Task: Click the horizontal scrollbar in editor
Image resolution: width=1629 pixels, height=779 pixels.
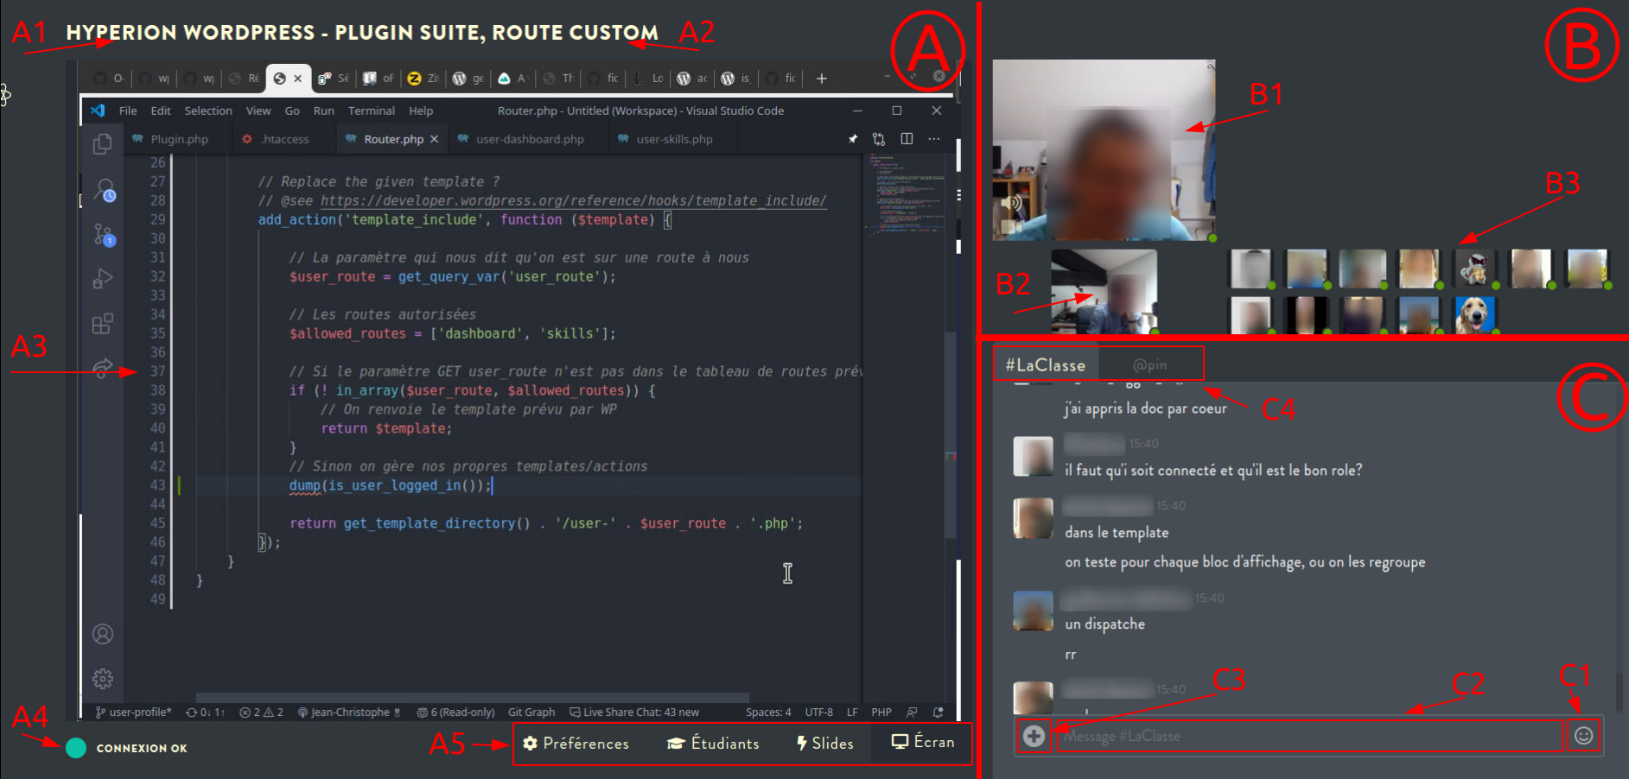Action: pos(472,697)
